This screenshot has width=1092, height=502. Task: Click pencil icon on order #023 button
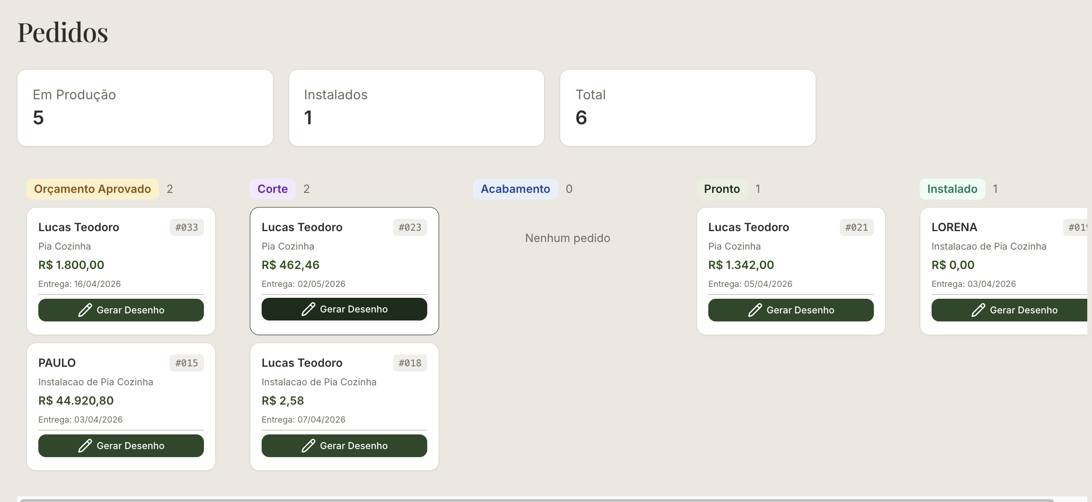(308, 309)
